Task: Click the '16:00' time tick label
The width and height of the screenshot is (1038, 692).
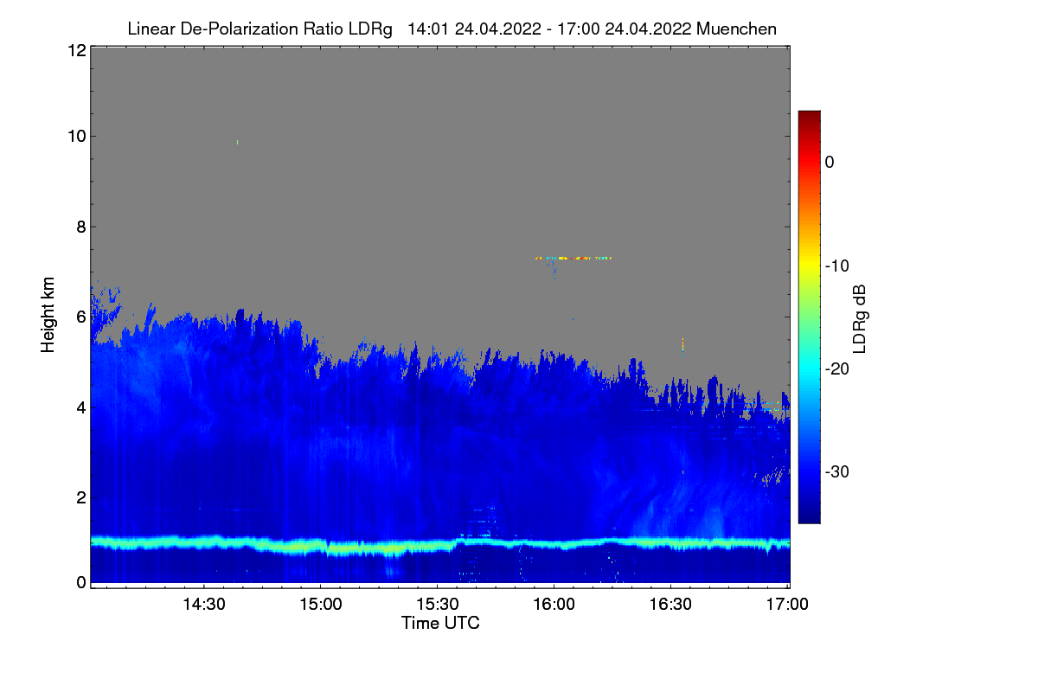Action: point(554,605)
